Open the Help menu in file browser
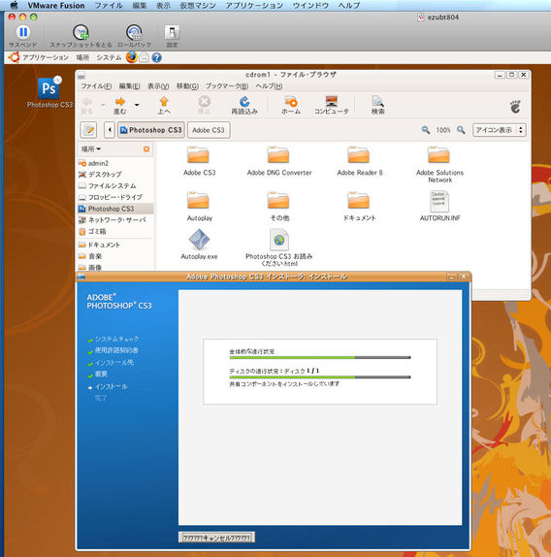This screenshot has width=551, height=557. [269, 86]
